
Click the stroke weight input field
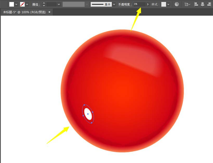click(51, 4)
